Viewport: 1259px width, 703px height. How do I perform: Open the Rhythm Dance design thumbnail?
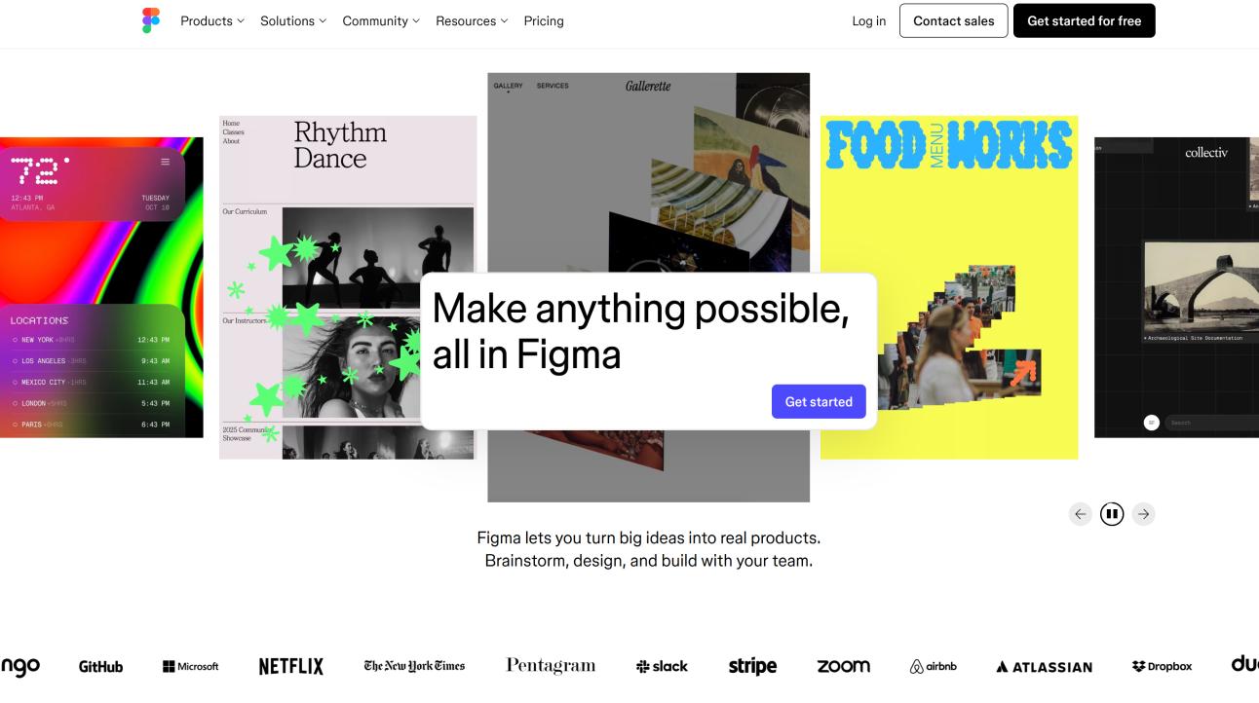(348, 287)
